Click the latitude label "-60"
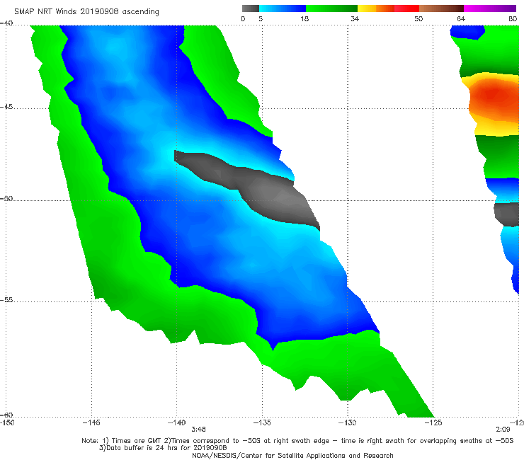Viewport: 524px width, 460px height. tap(6, 415)
